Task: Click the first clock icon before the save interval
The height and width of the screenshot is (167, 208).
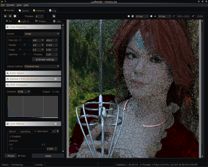Action: 129,16
